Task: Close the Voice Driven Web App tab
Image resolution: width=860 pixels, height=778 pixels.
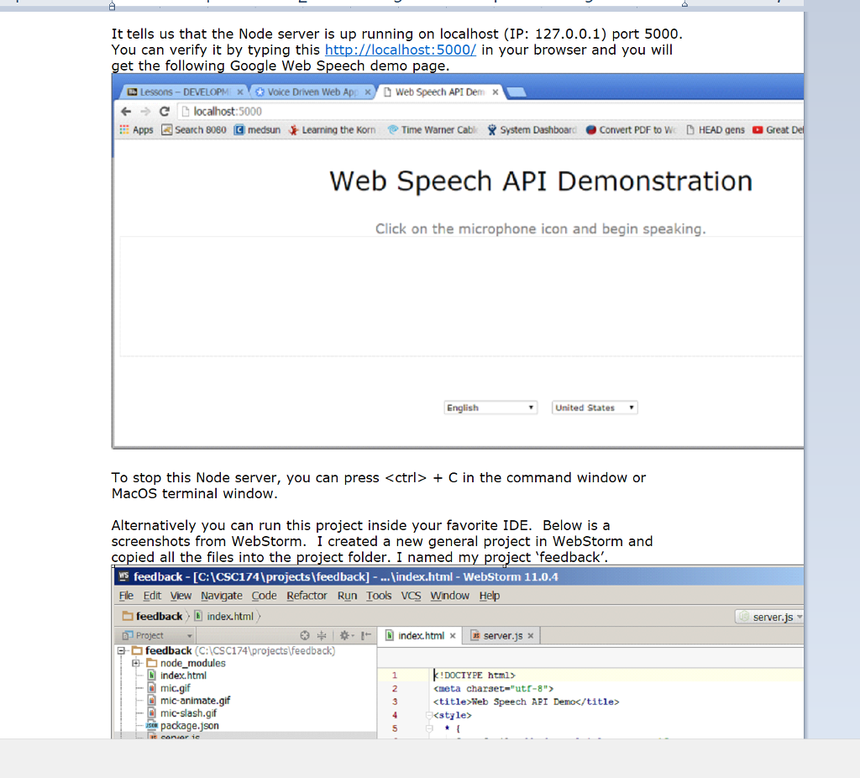Action: [368, 92]
